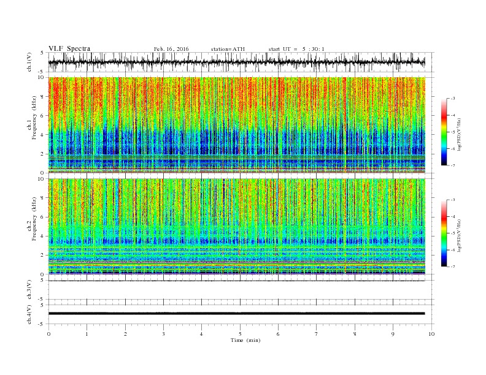Image resolution: width=486 pixels, height=375 pixels.
Task: Click the "station=ATH" header label
Action: pyautogui.click(x=228, y=49)
